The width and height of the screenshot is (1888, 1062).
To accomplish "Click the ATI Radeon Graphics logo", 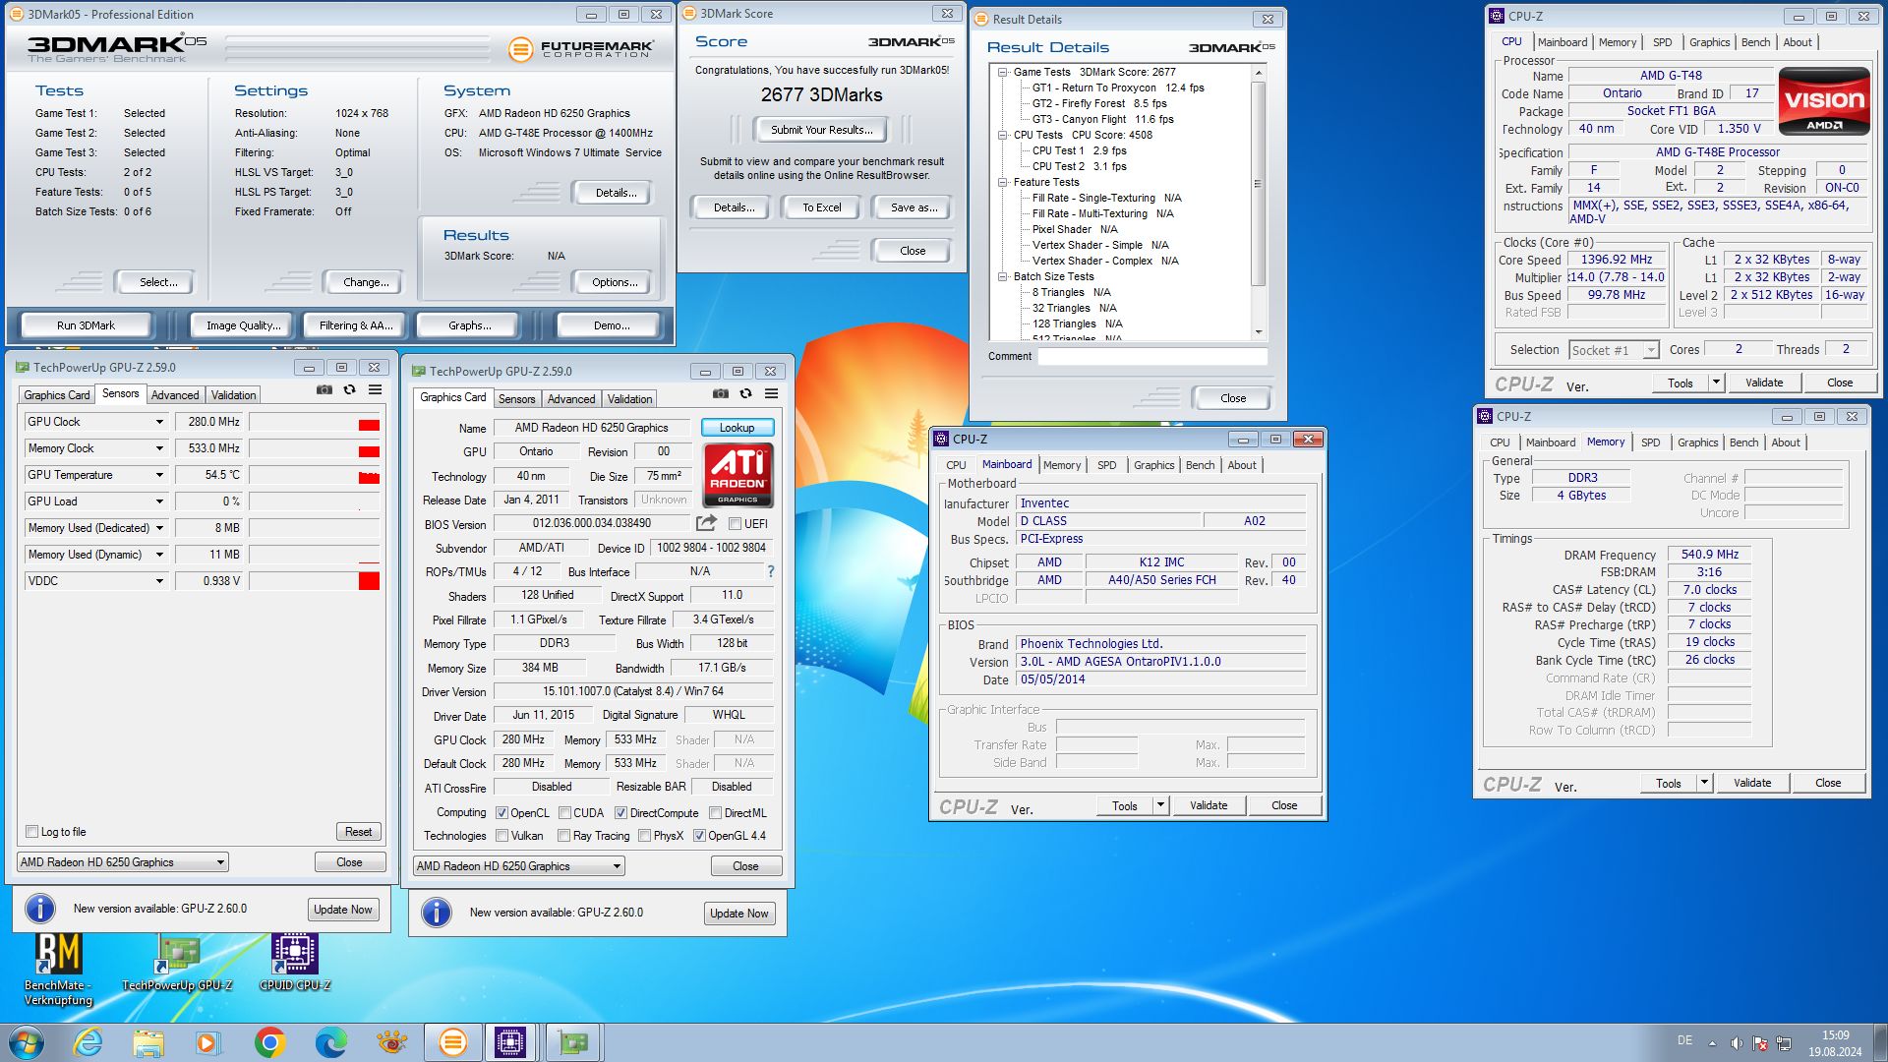I will pos(737,474).
